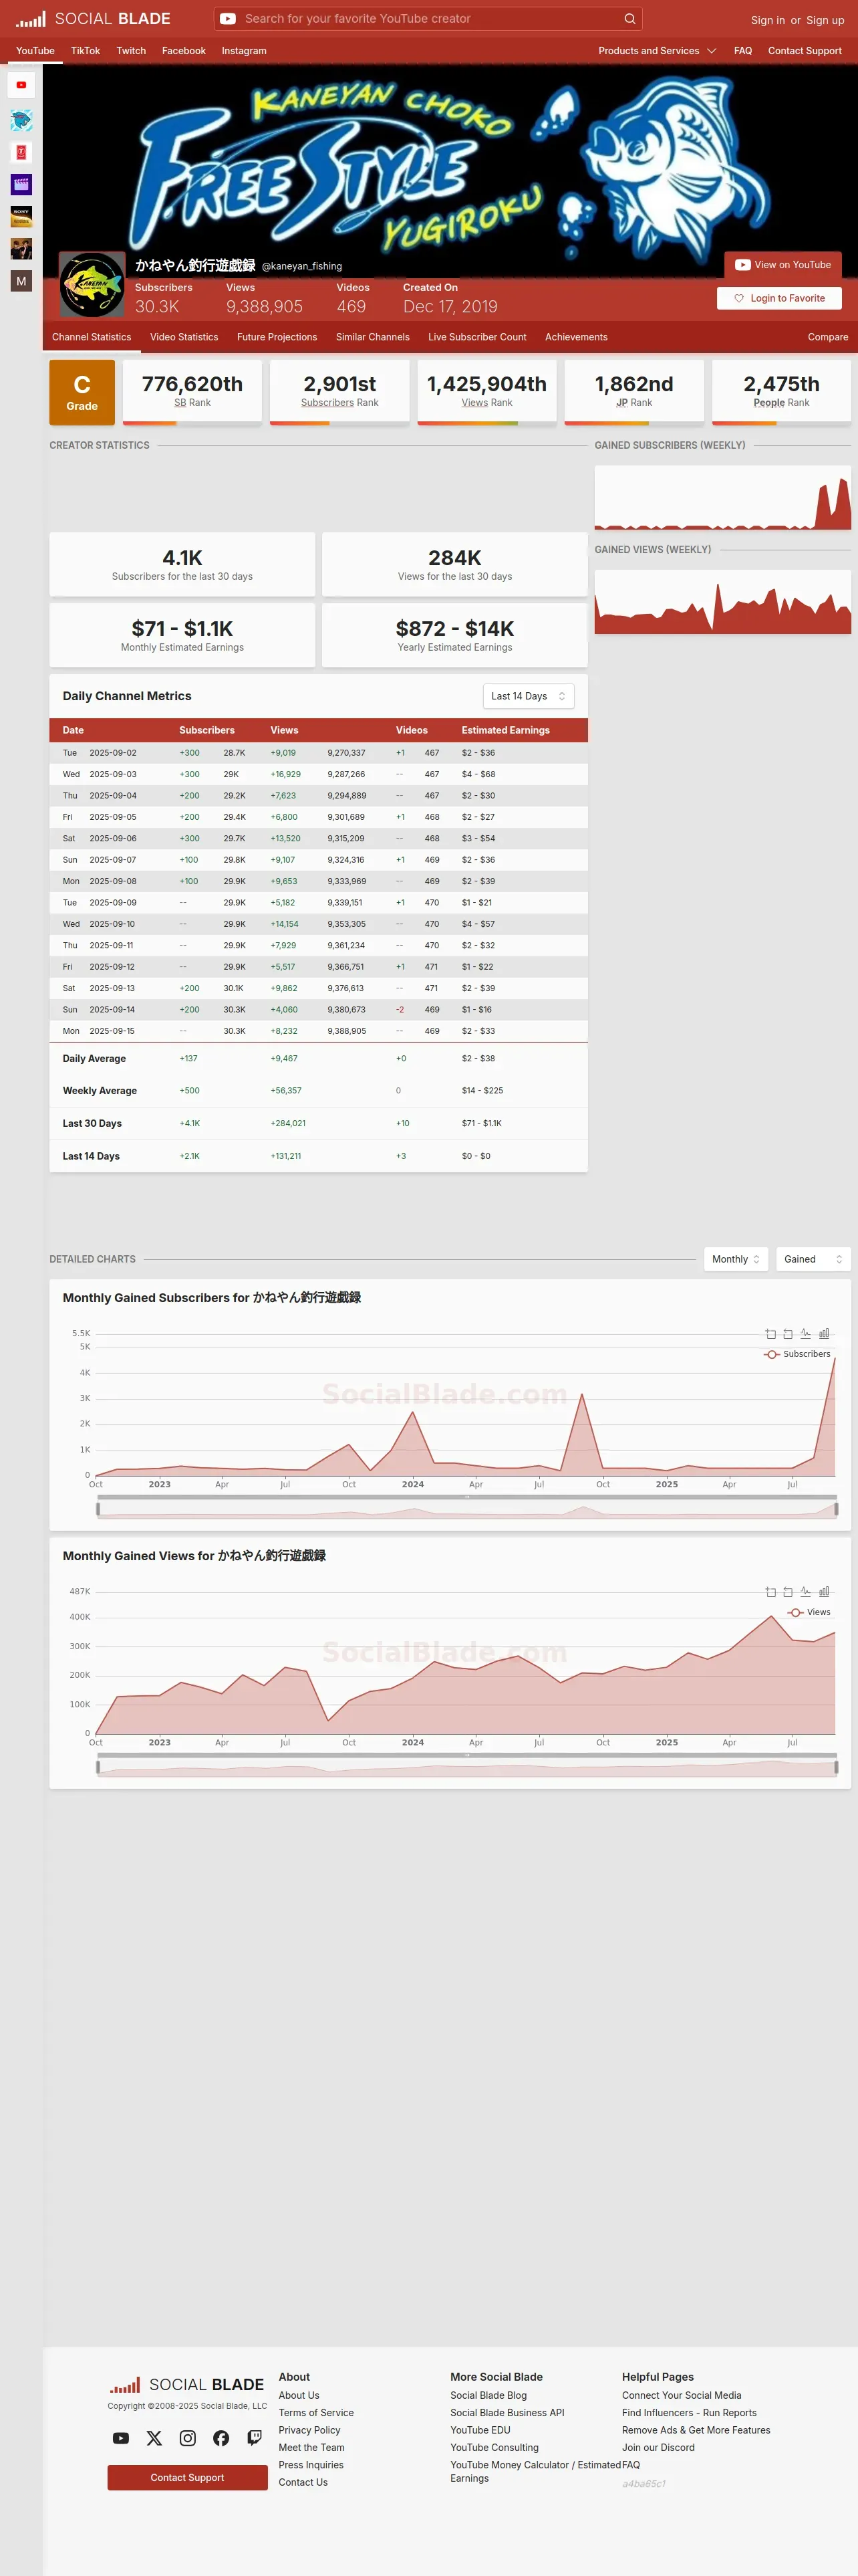Switch to the Similar Channels tab
This screenshot has height=2576, width=858.
373,337
